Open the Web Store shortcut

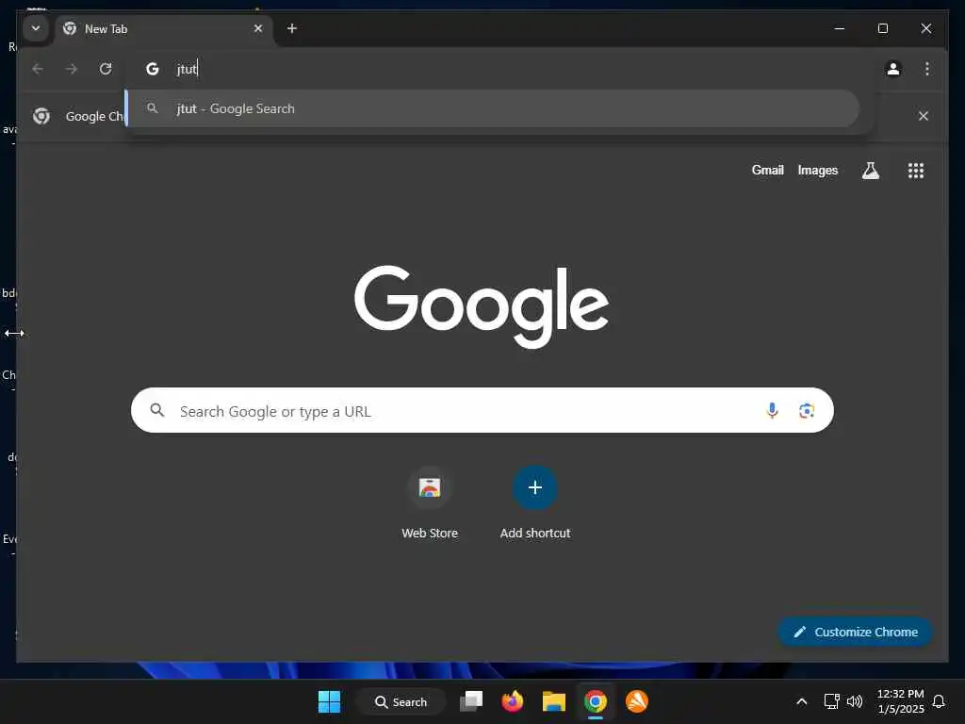pyautogui.click(x=430, y=503)
